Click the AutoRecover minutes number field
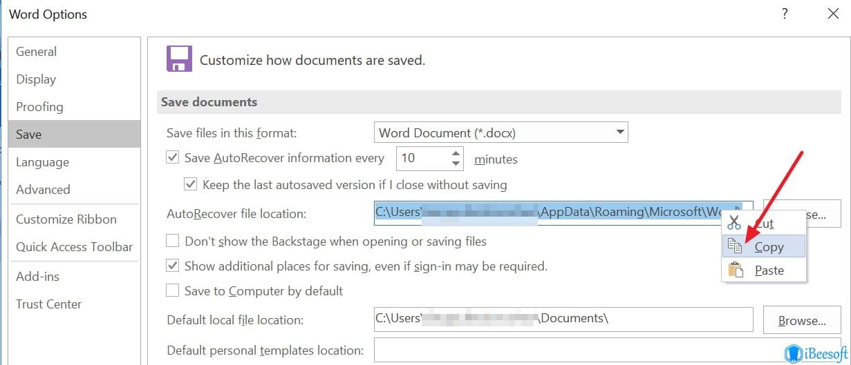 coord(422,158)
